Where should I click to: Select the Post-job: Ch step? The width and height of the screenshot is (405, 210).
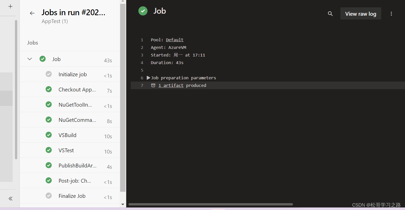[x=70, y=181]
